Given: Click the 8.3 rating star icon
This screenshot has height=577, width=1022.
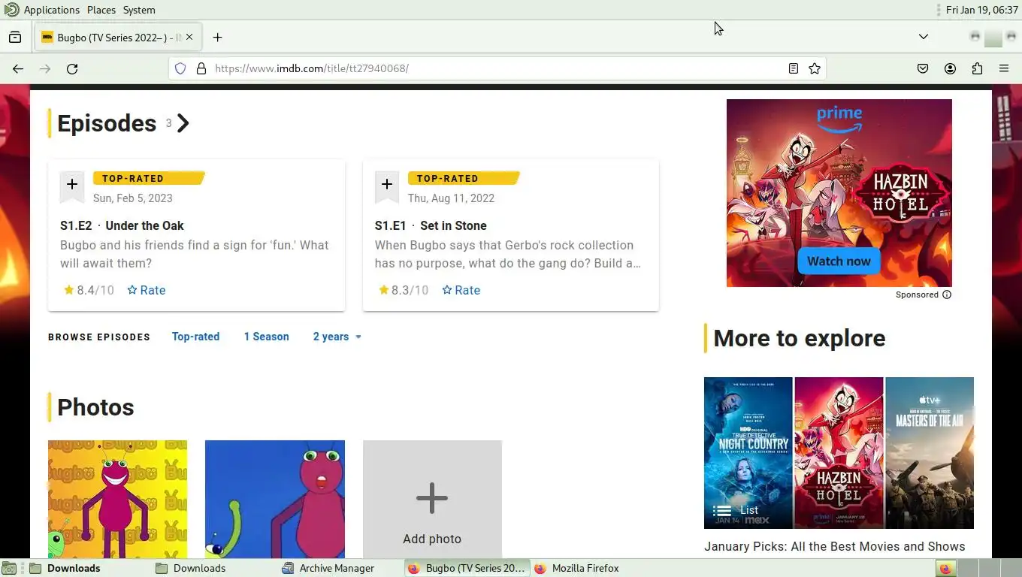Looking at the screenshot, I should coord(383,290).
